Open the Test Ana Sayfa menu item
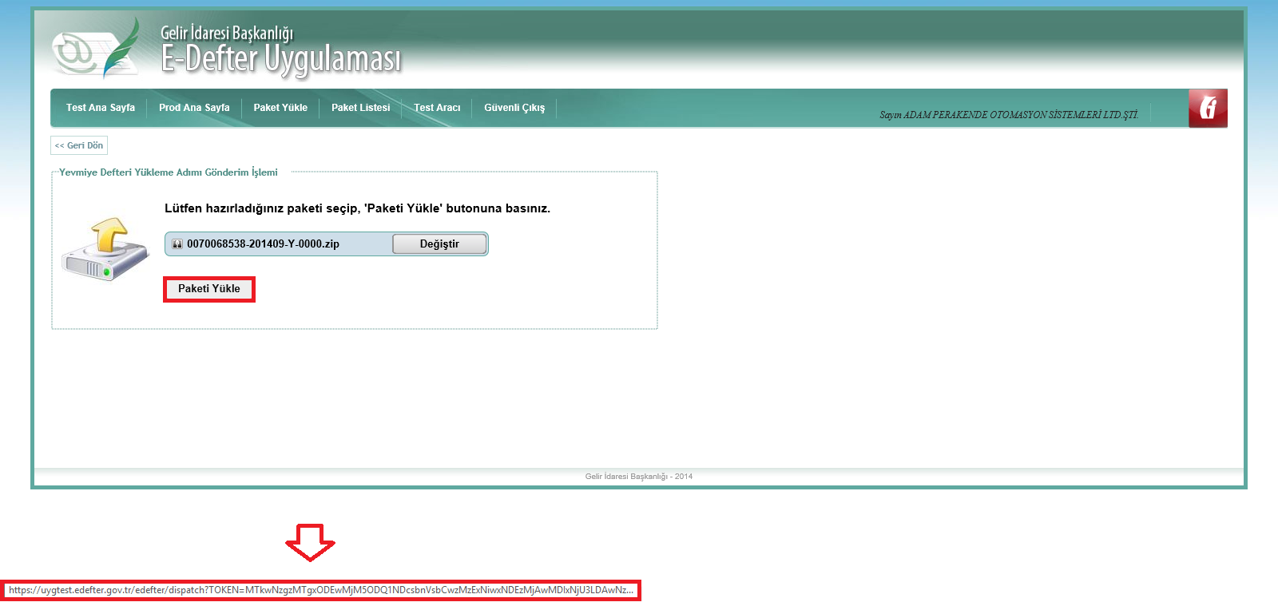This screenshot has height=602, width=1278. [101, 108]
